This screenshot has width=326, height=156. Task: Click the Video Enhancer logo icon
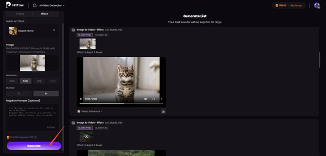[x=79, y=111]
